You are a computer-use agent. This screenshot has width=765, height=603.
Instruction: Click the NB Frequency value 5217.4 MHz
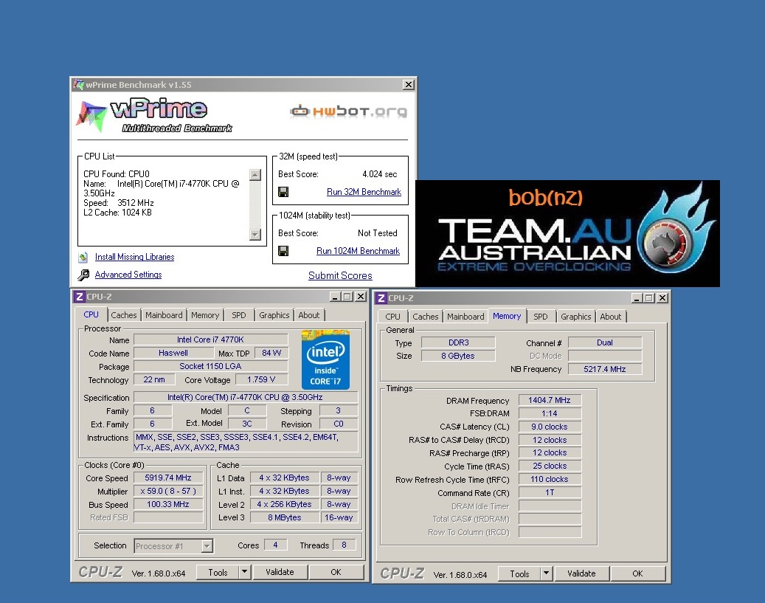(605, 369)
